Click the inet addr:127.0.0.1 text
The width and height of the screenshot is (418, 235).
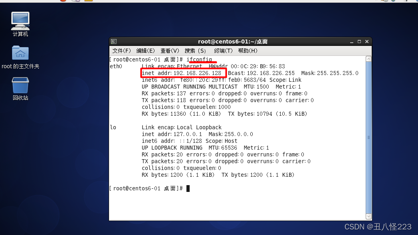coord(172,134)
